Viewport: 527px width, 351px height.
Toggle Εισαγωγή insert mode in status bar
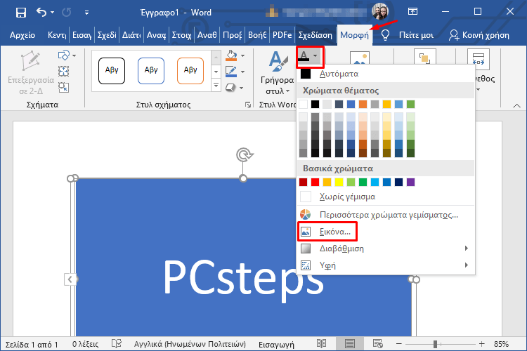point(276,344)
